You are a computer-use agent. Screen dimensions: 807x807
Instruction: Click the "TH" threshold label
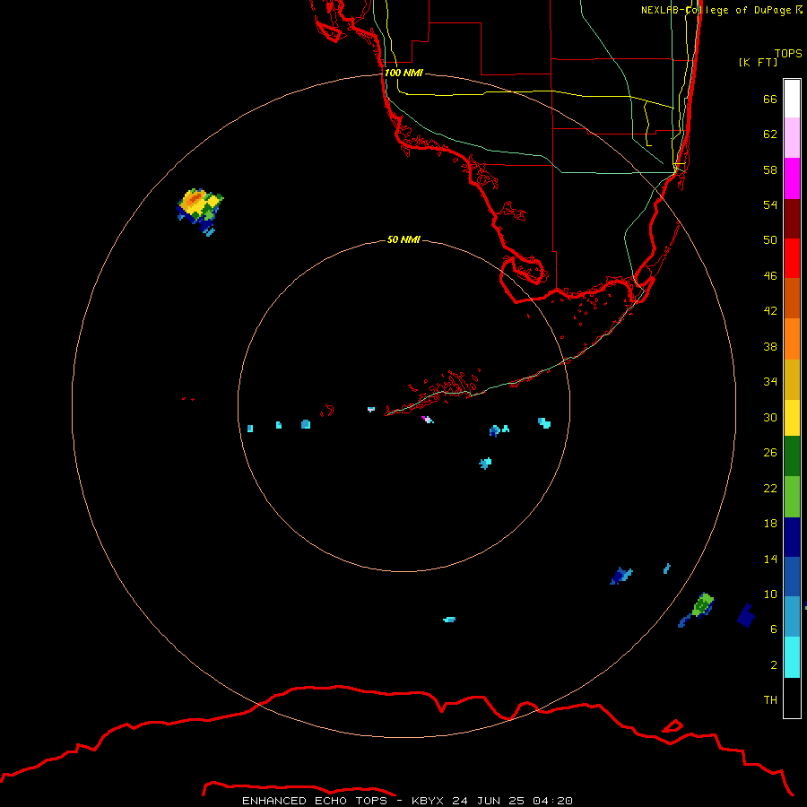(770, 700)
